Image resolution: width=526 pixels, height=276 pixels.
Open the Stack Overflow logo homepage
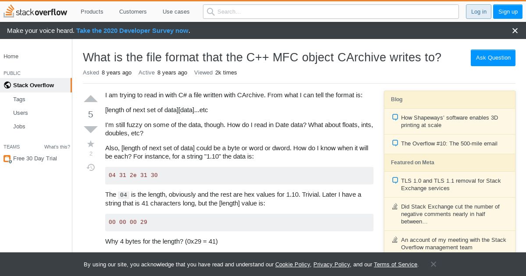pyautogui.click(x=36, y=11)
